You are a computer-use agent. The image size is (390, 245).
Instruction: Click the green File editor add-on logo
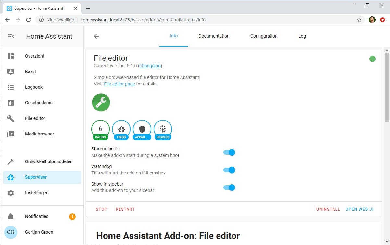101,102
